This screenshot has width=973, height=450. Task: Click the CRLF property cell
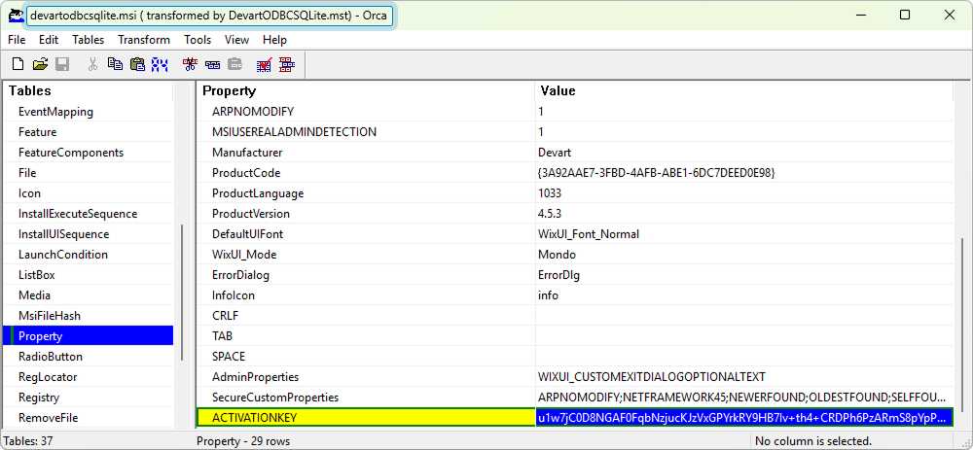click(366, 316)
